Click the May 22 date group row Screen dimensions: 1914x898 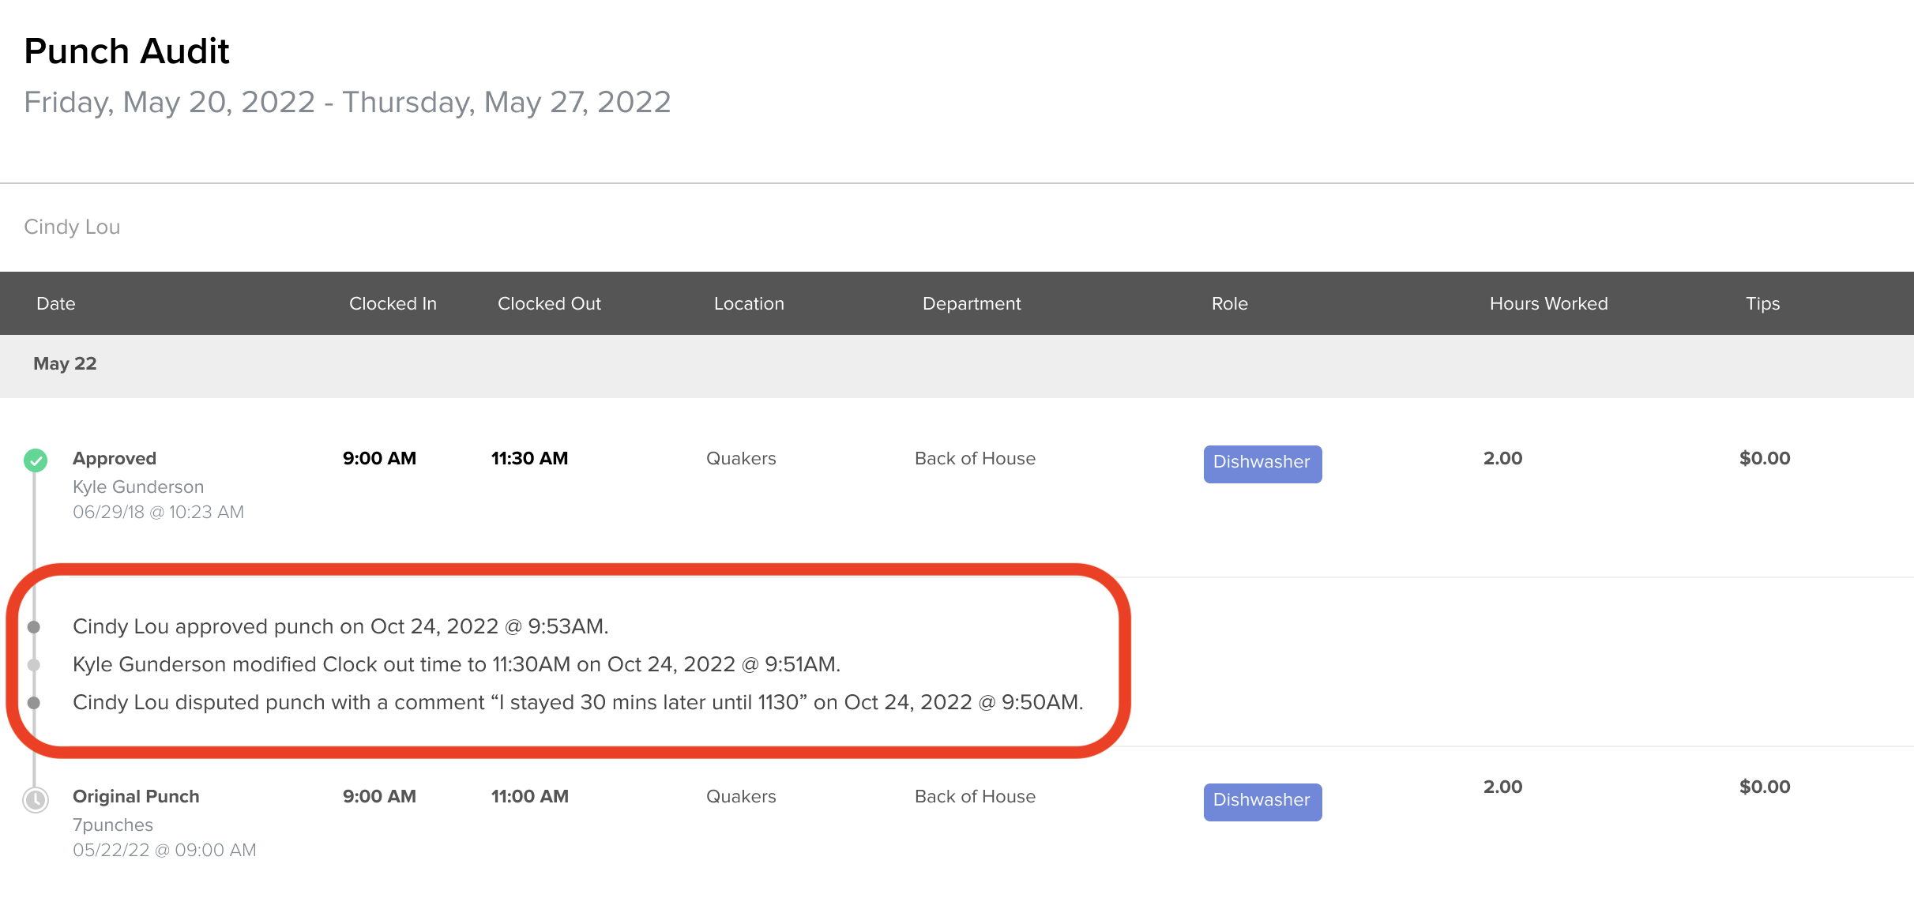(x=65, y=364)
